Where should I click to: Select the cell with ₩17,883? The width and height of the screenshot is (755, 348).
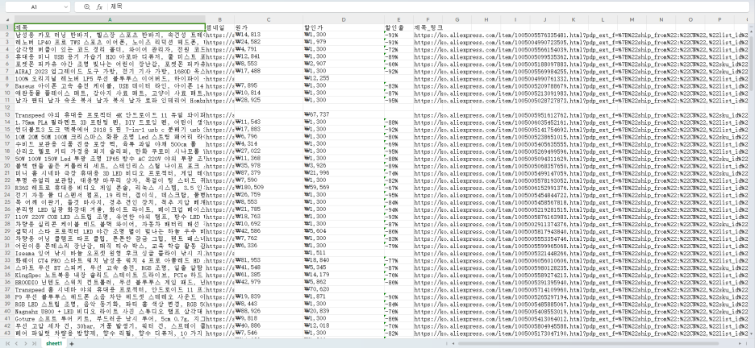(269, 130)
